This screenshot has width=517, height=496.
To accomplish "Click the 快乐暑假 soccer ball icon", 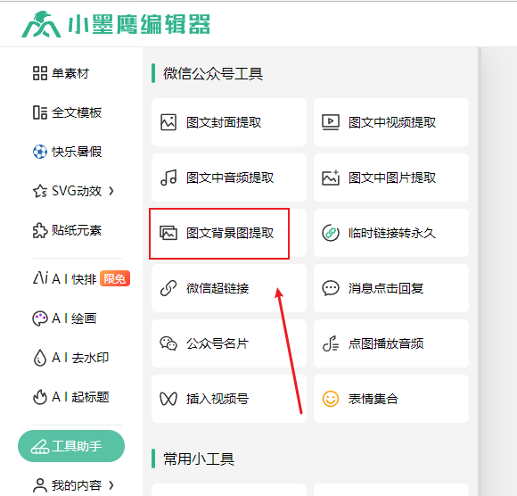I will [x=40, y=152].
